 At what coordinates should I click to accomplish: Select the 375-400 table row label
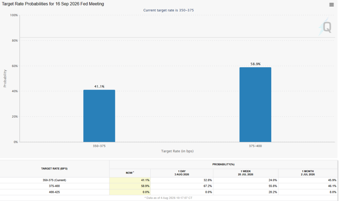pos(54,186)
